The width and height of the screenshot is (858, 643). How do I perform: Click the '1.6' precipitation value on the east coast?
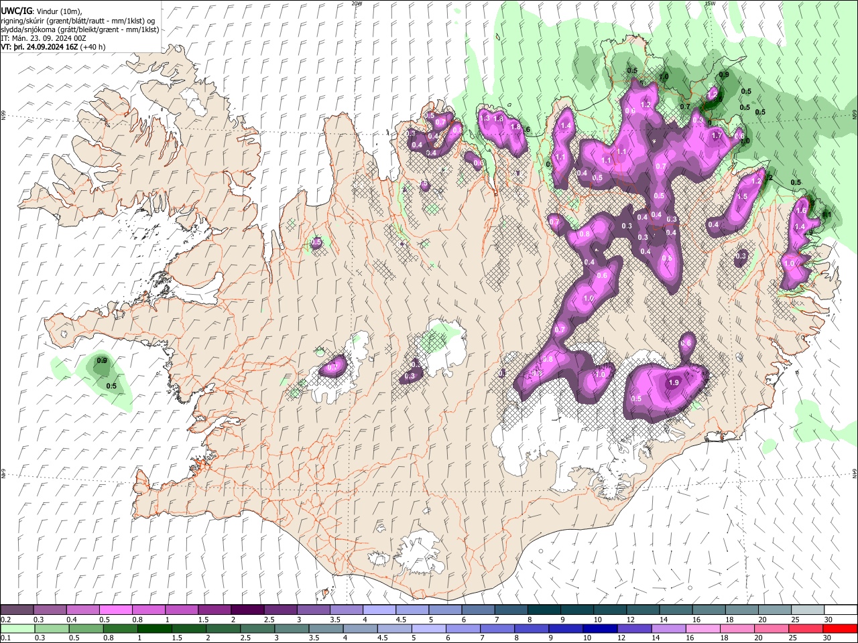[x=800, y=210]
